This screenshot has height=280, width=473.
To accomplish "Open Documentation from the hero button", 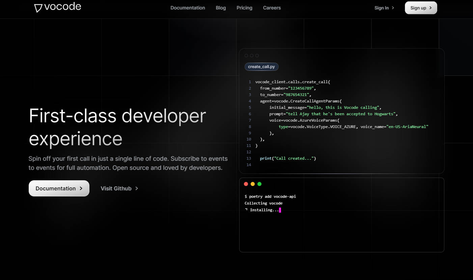I will point(59,188).
